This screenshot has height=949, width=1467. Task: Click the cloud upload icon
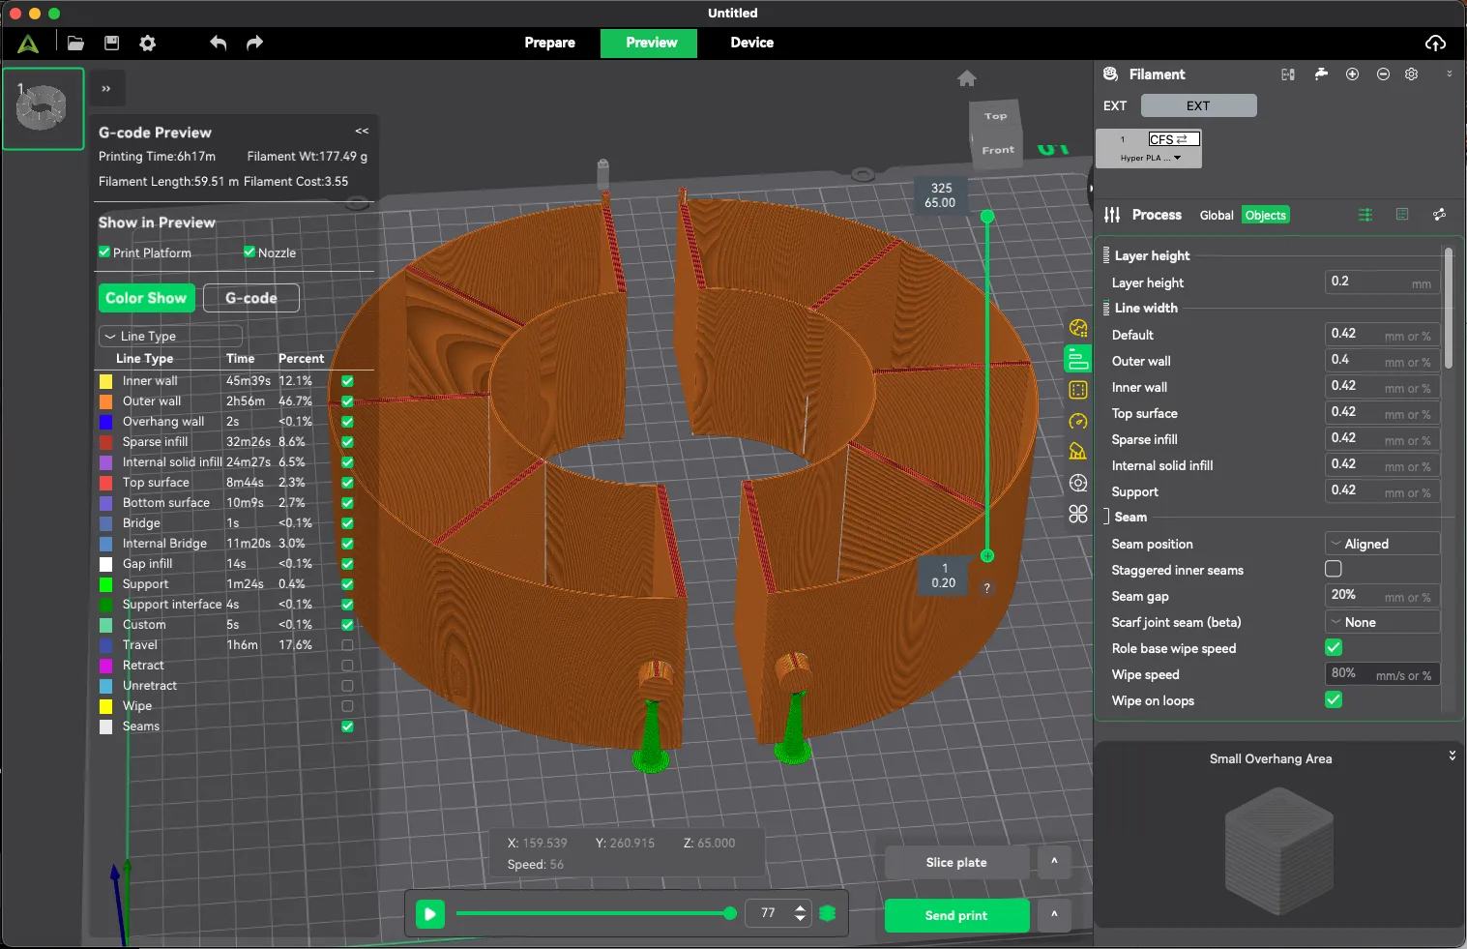pos(1435,43)
